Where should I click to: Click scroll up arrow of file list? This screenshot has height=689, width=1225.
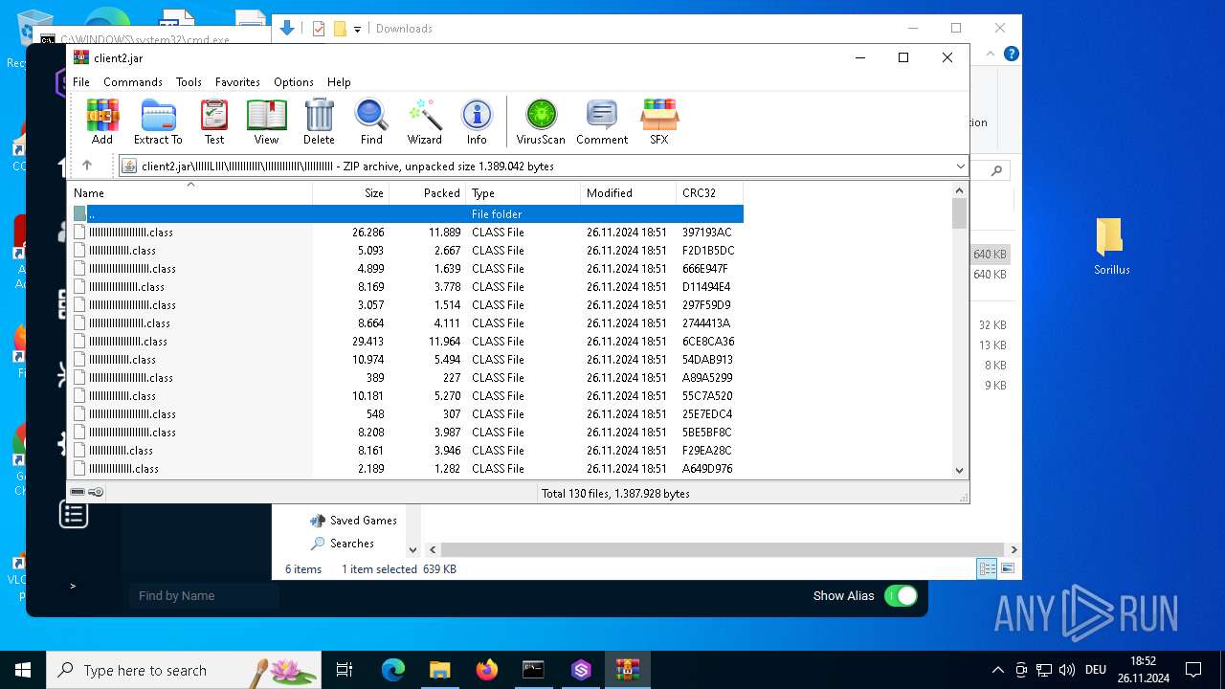click(x=960, y=190)
